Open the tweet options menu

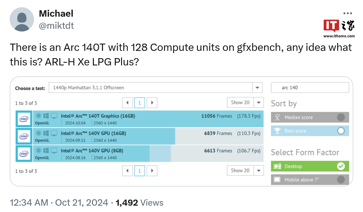pyautogui.click(x=347, y=13)
